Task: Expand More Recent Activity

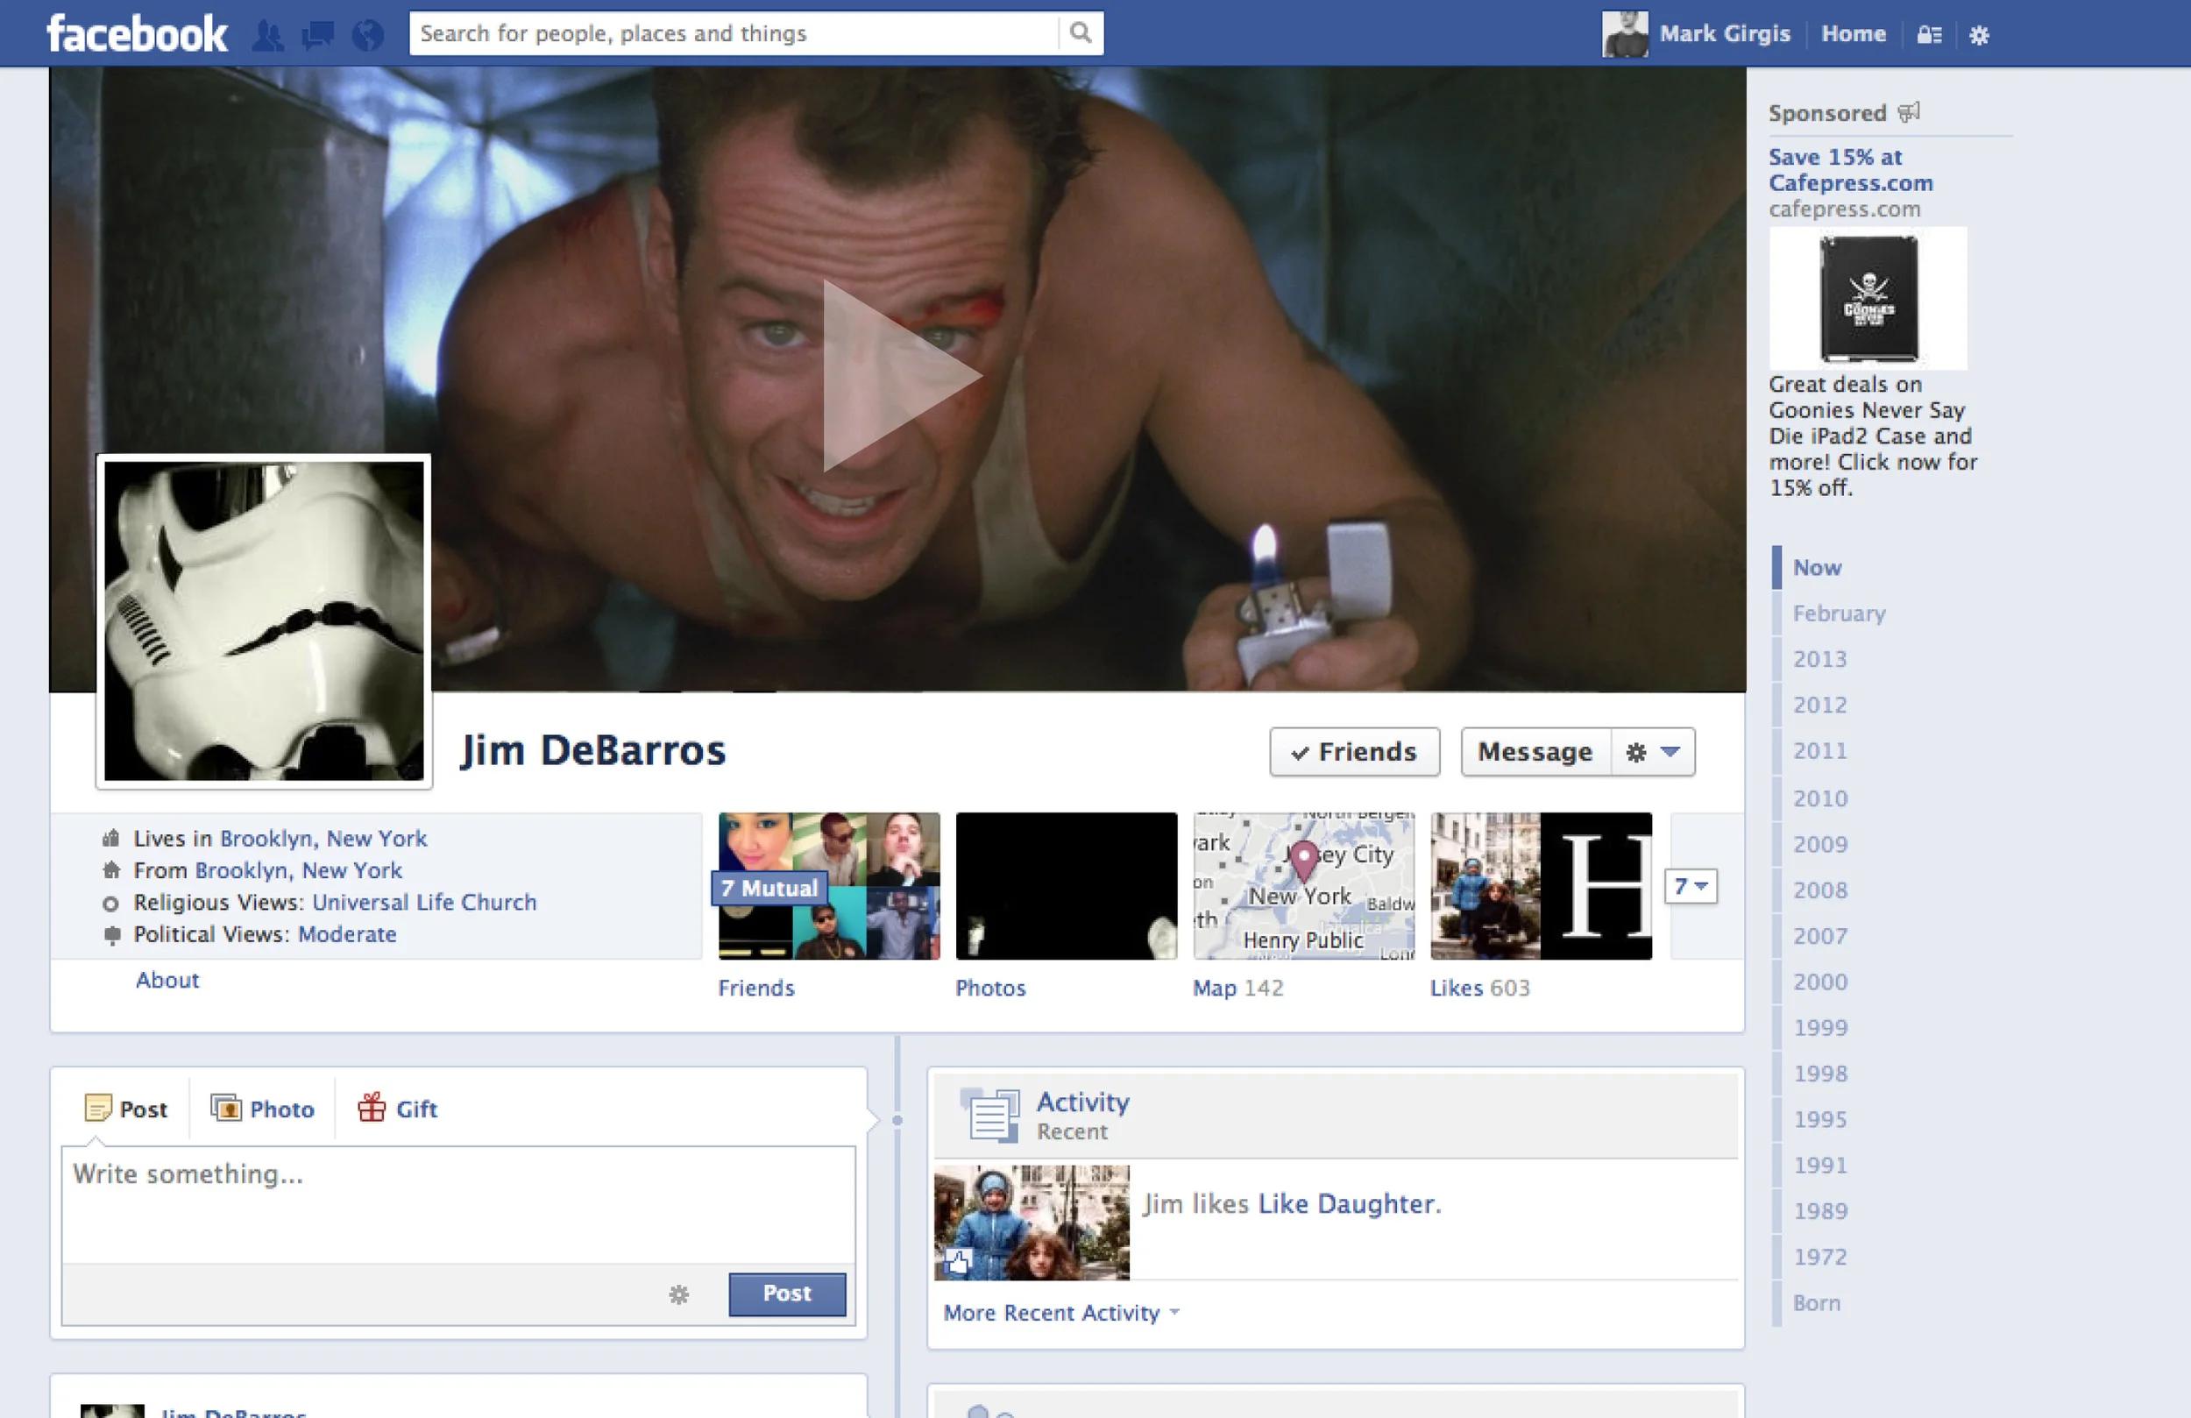Action: [1061, 1312]
